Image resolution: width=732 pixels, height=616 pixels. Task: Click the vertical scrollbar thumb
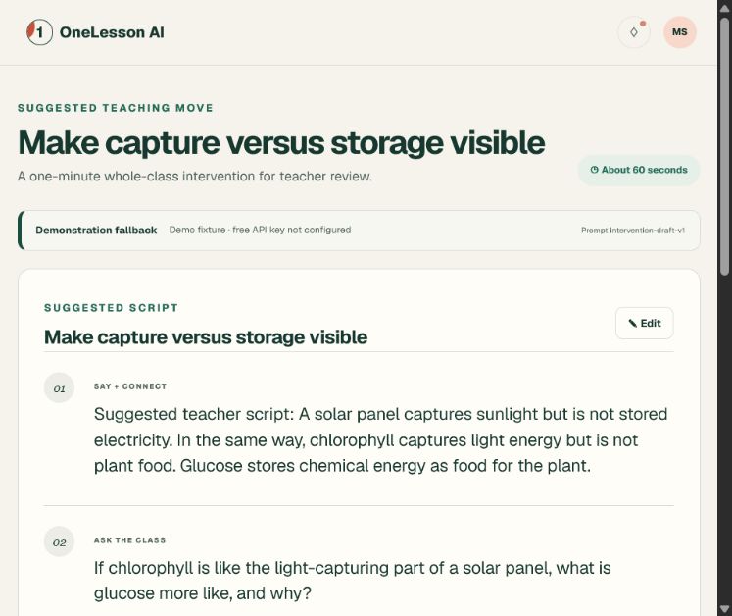tap(724, 146)
